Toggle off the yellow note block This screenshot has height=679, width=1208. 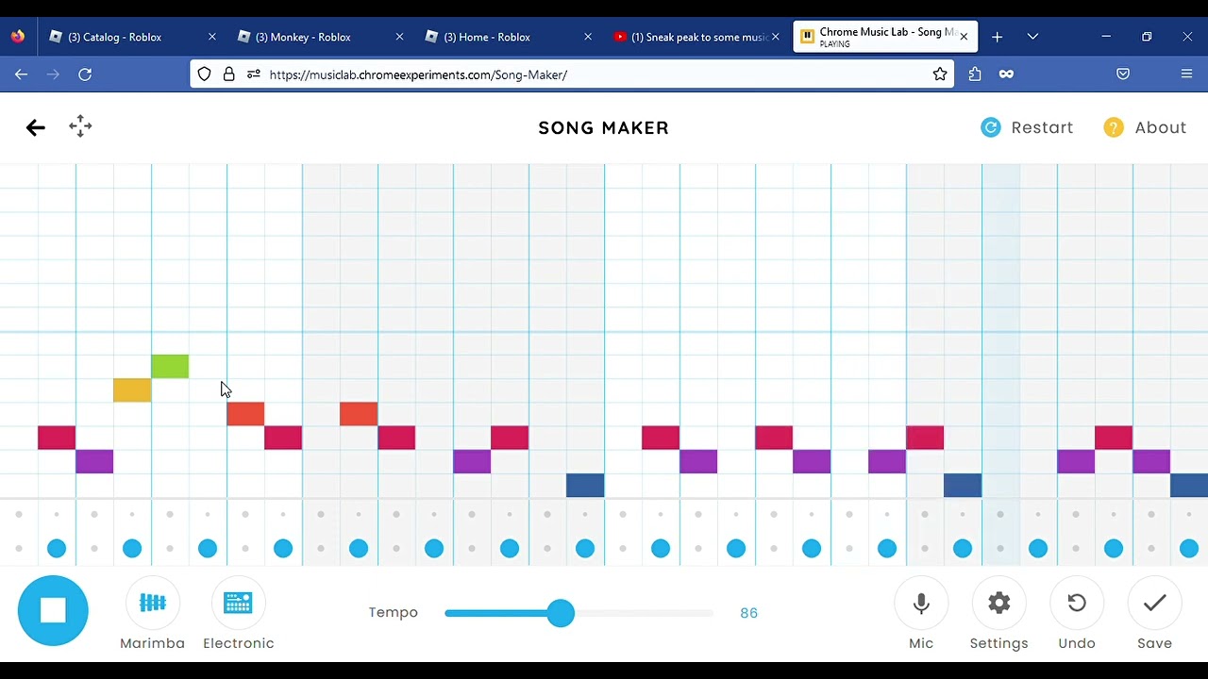(132, 390)
